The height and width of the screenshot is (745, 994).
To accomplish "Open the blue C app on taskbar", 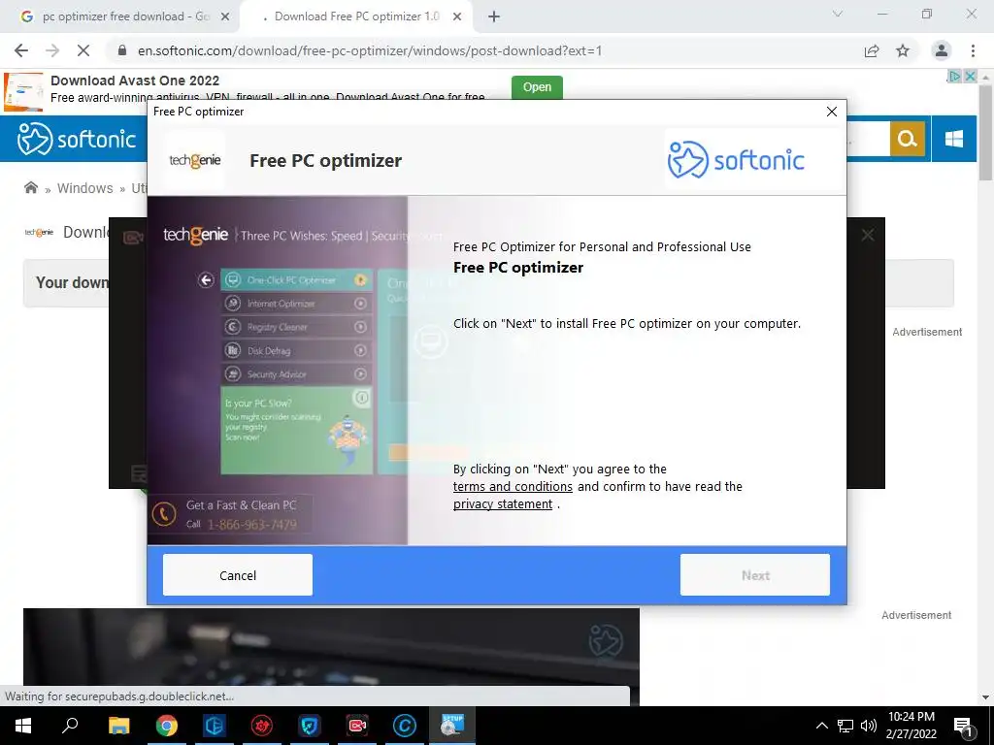I will click(x=405, y=726).
